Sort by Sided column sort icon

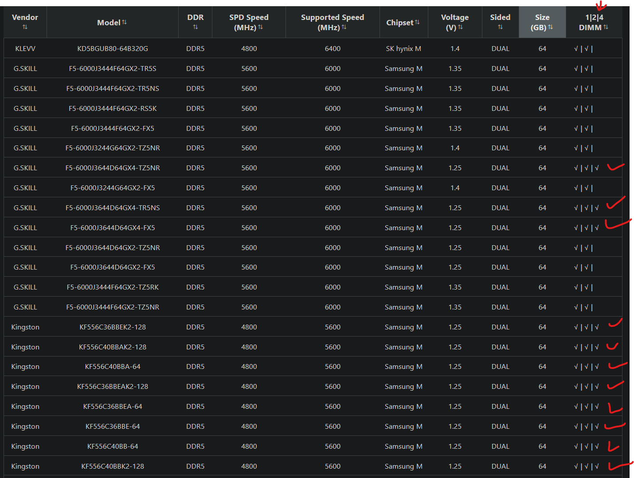tap(500, 27)
